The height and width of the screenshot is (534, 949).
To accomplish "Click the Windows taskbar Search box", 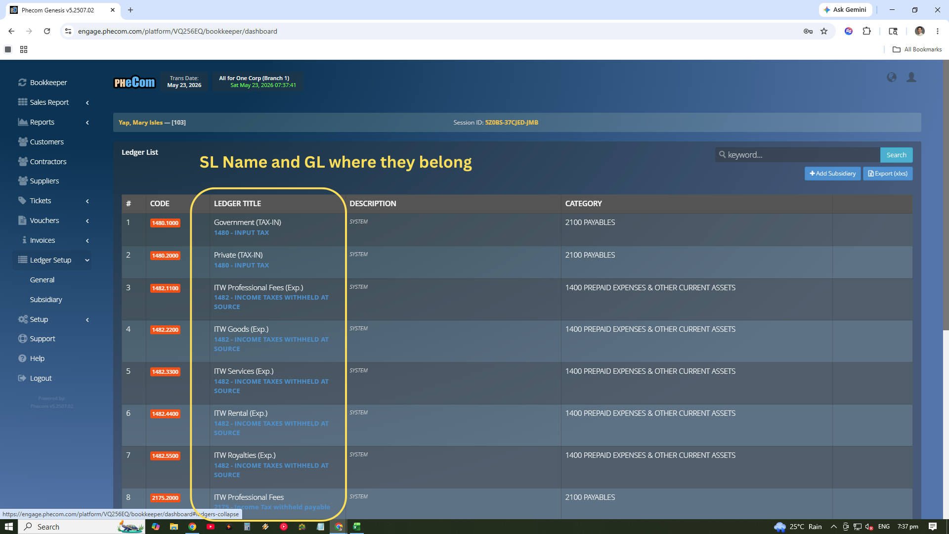I will pyautogui.click(x=82, y=527).
